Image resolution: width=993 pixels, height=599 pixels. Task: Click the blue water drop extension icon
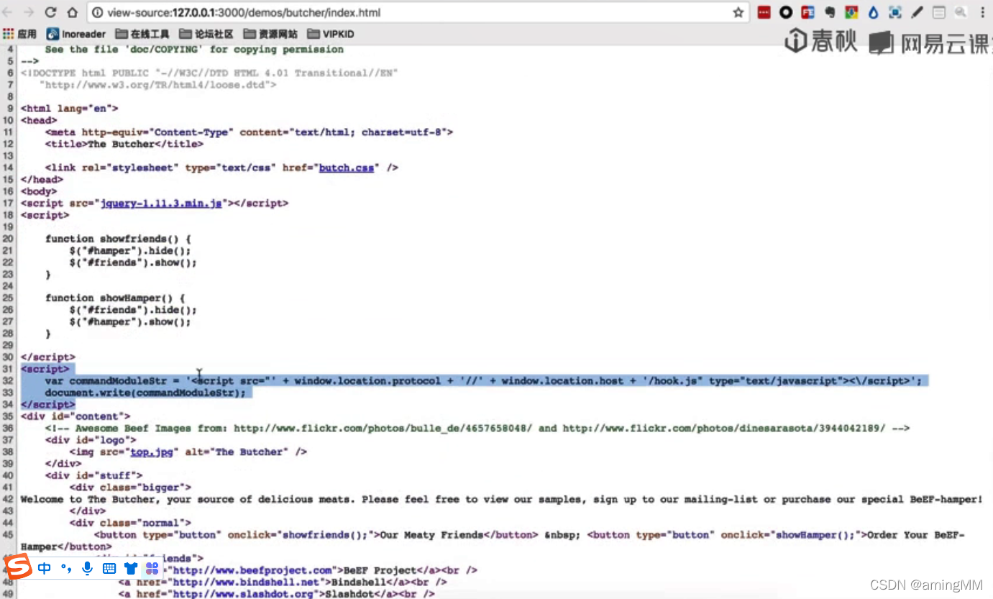[873, 12]
